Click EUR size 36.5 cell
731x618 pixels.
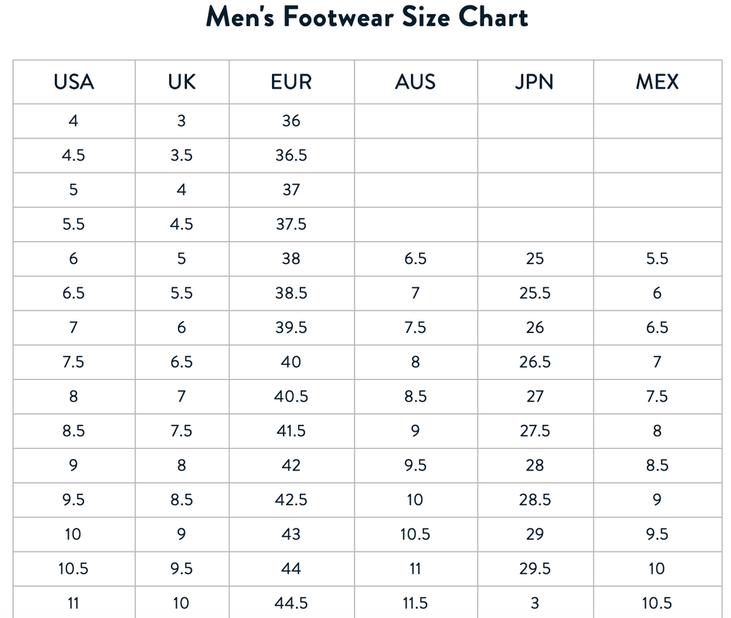(x=291, y=156)
